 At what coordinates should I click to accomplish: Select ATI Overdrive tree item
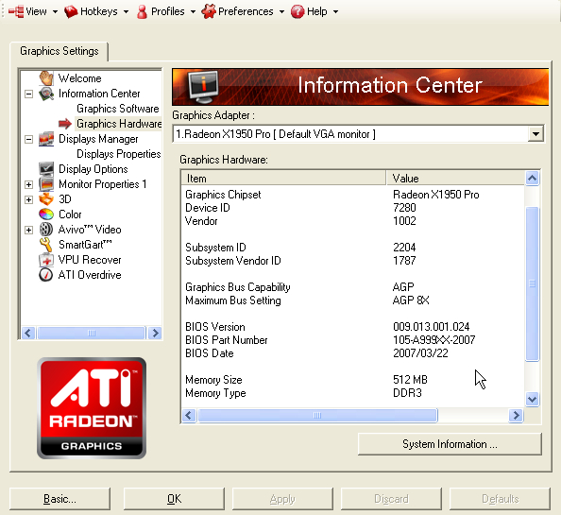[90, 275]
